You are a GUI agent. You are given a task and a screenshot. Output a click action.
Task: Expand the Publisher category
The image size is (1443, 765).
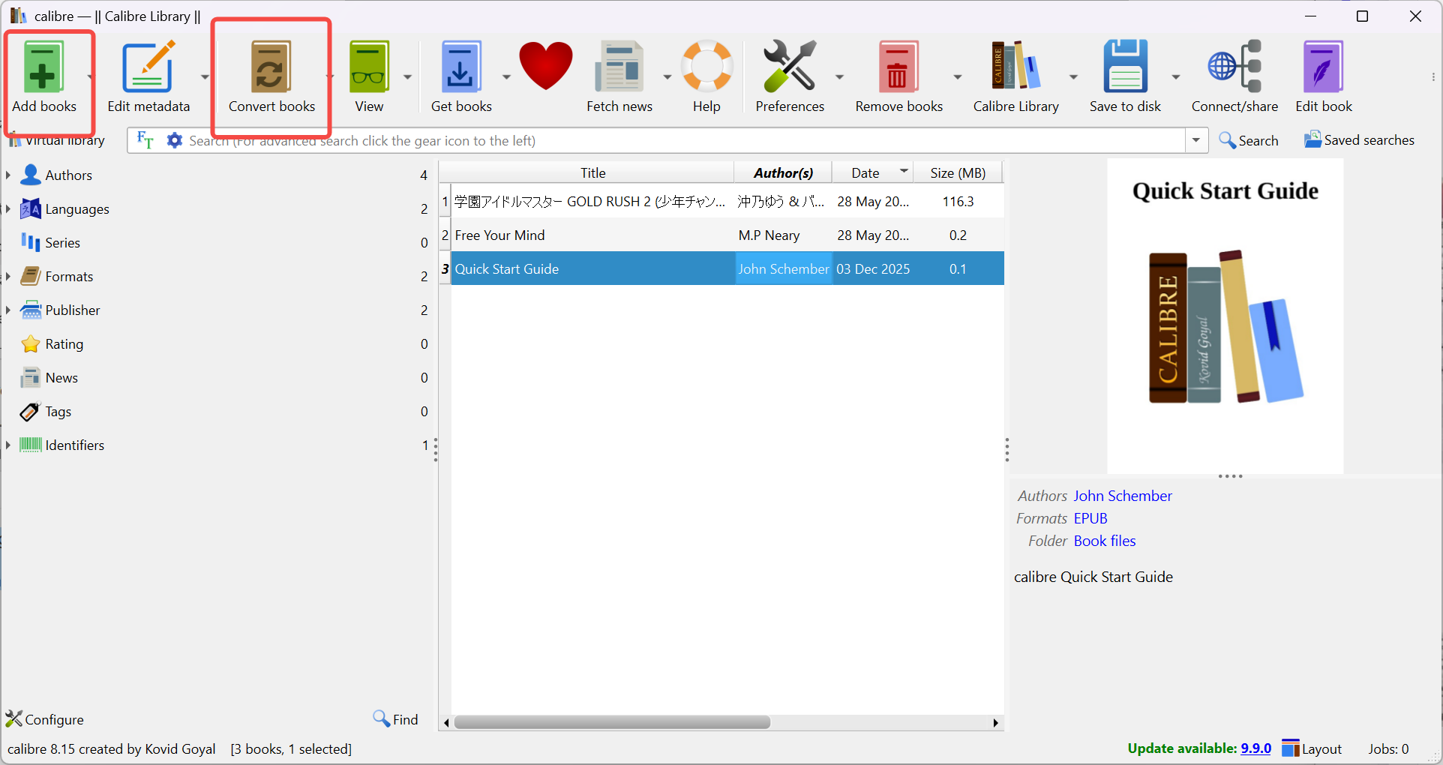point(8,310)
